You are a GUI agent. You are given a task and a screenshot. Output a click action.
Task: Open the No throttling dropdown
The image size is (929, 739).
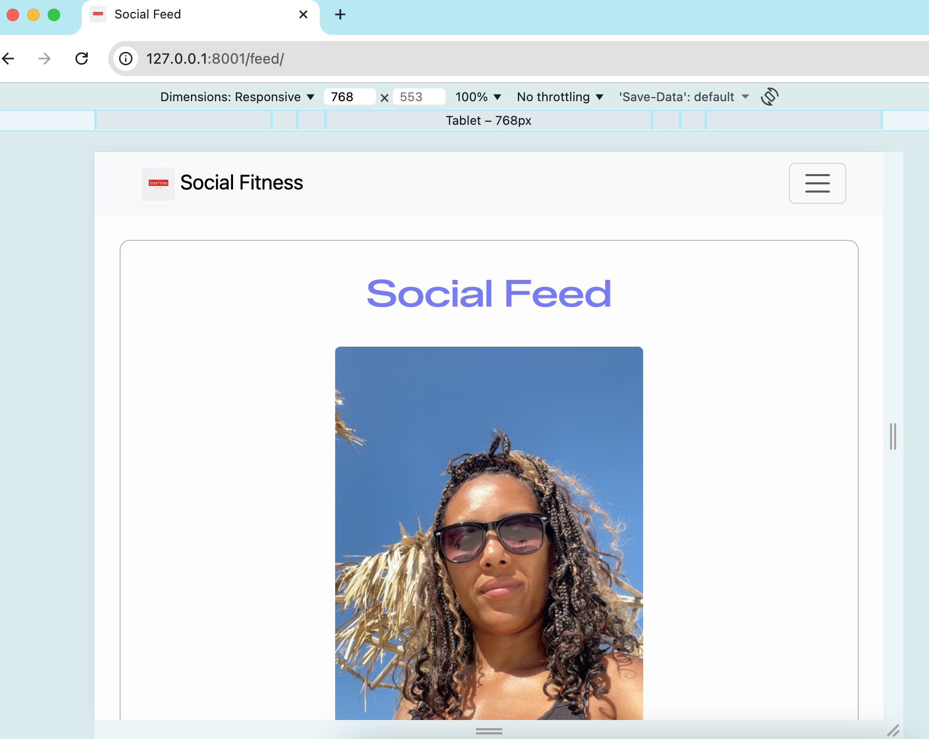coord(559,97)
